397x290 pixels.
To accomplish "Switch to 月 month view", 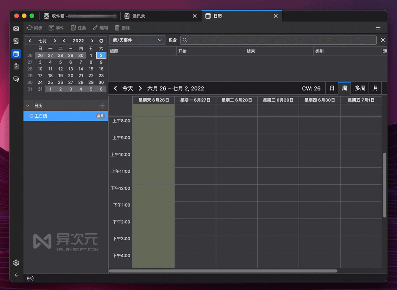I will (375, 88).
